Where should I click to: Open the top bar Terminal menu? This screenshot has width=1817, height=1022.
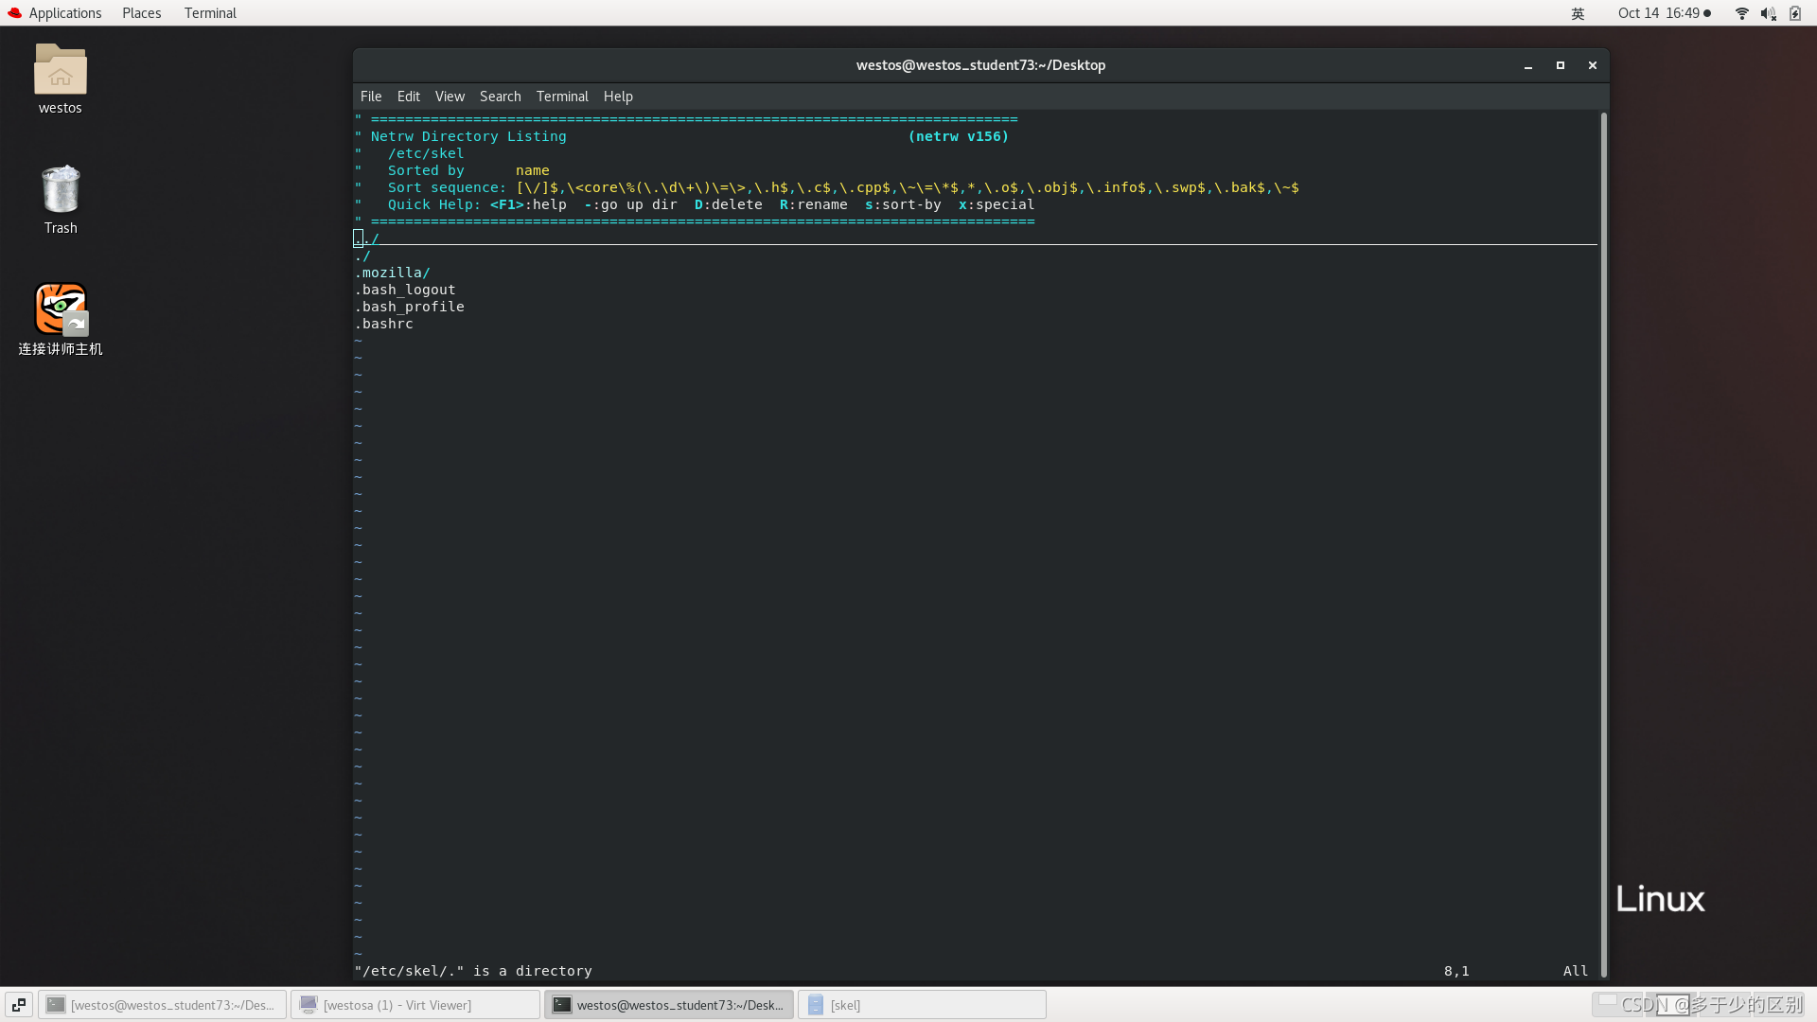click(210, 13)
